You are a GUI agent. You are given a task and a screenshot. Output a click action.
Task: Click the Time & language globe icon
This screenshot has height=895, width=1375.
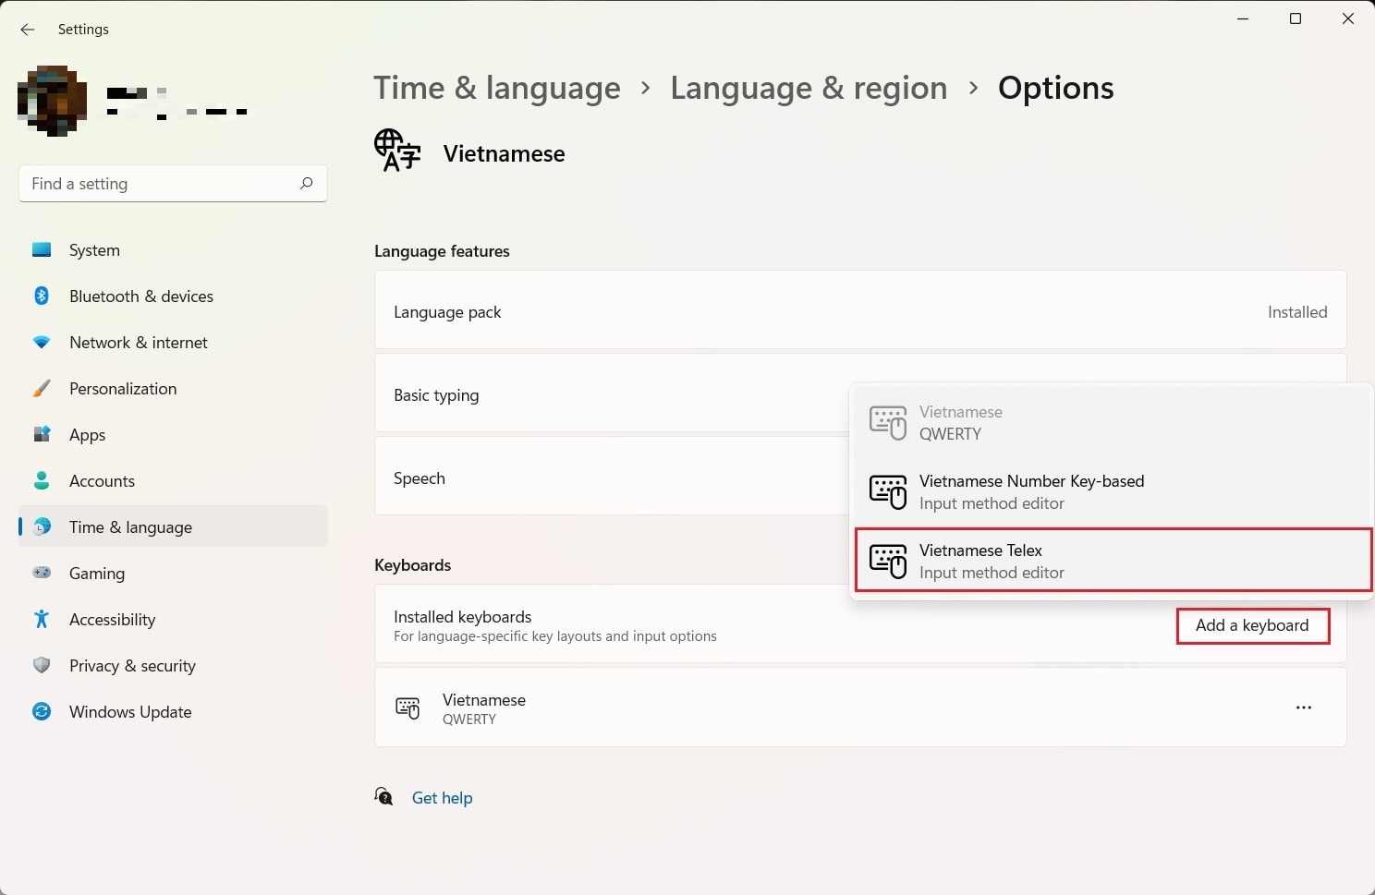click(42, 526)
